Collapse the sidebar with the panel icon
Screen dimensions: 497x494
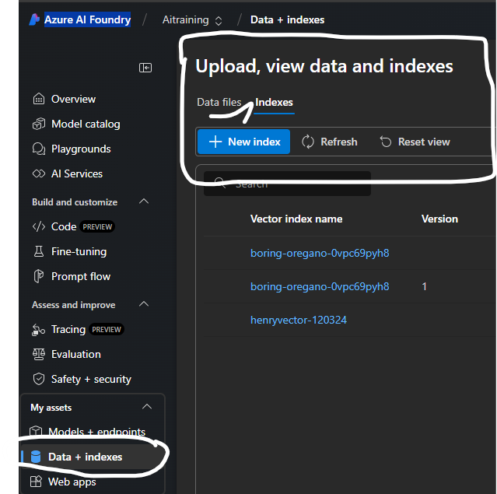tap(145, 68)
